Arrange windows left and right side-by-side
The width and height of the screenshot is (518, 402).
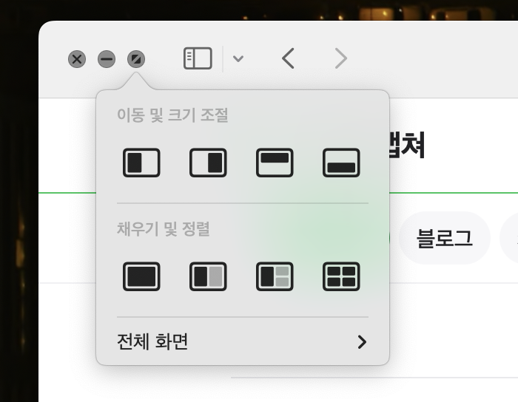click(208, 276)
